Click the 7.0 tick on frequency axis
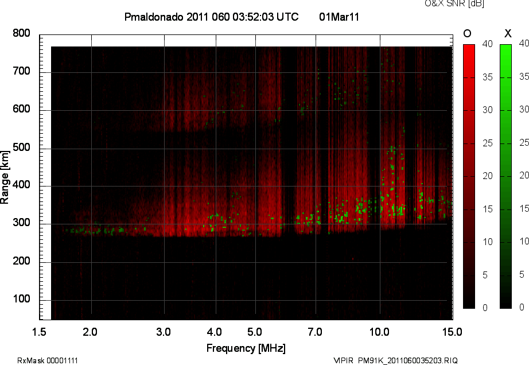Screen dimensions: 529x365 [x=316, y=332]
